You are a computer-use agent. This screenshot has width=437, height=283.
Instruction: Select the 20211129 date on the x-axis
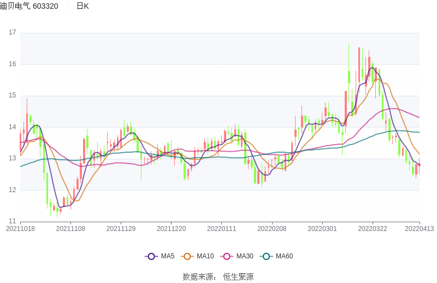(121, 229)
